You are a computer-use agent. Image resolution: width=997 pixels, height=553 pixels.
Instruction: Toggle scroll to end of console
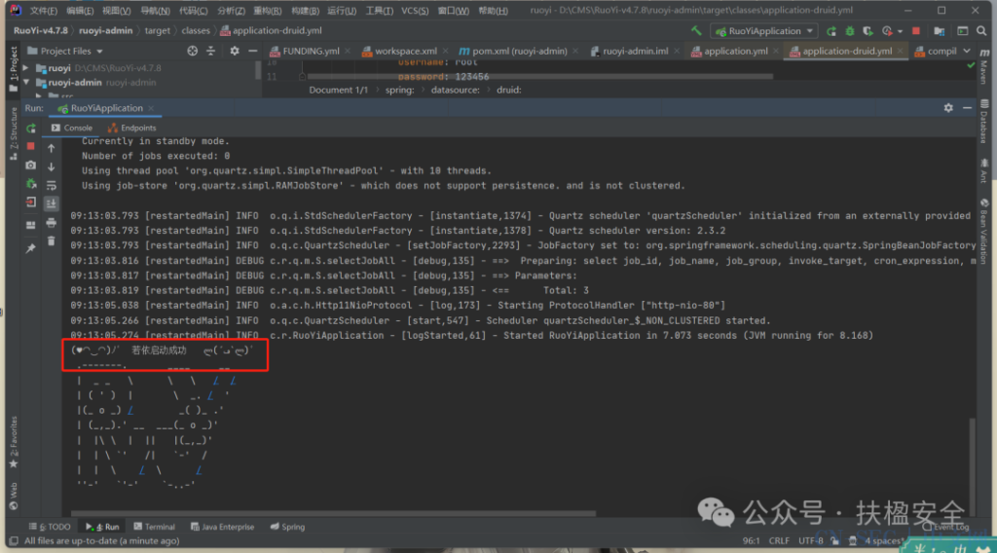tap(51, 204)
